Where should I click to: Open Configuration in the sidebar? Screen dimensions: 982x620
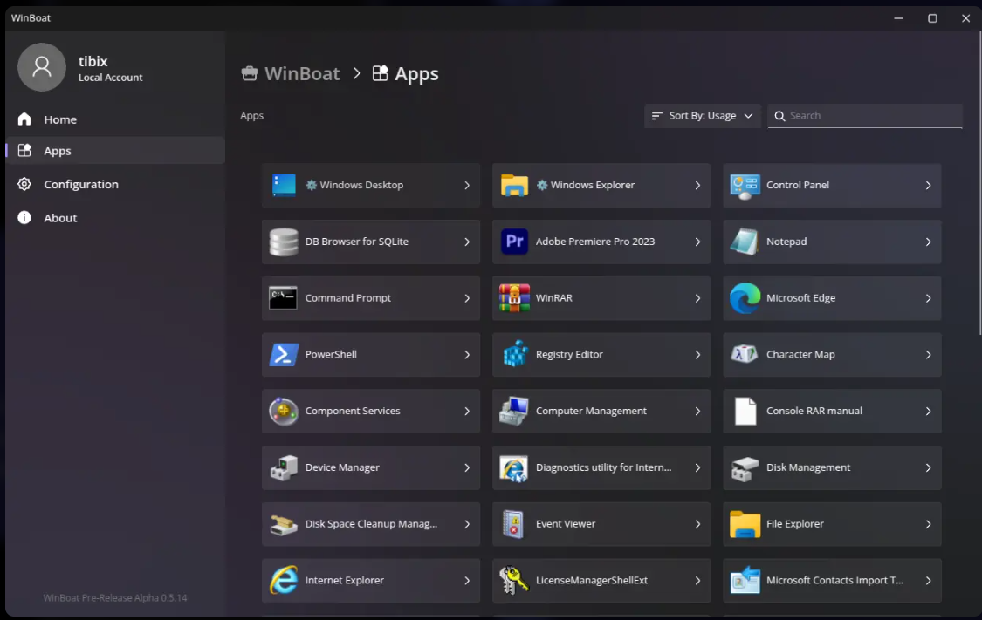(x=115, y=184)
